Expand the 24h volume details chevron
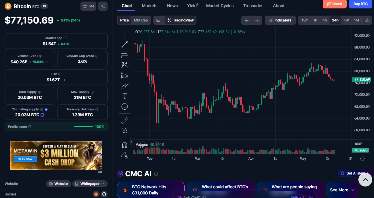 [x=47, y=62]
